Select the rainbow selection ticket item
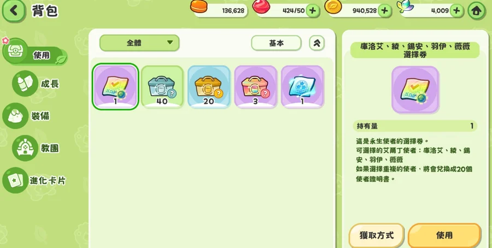The image size is (492, 248). pos(115,86)
